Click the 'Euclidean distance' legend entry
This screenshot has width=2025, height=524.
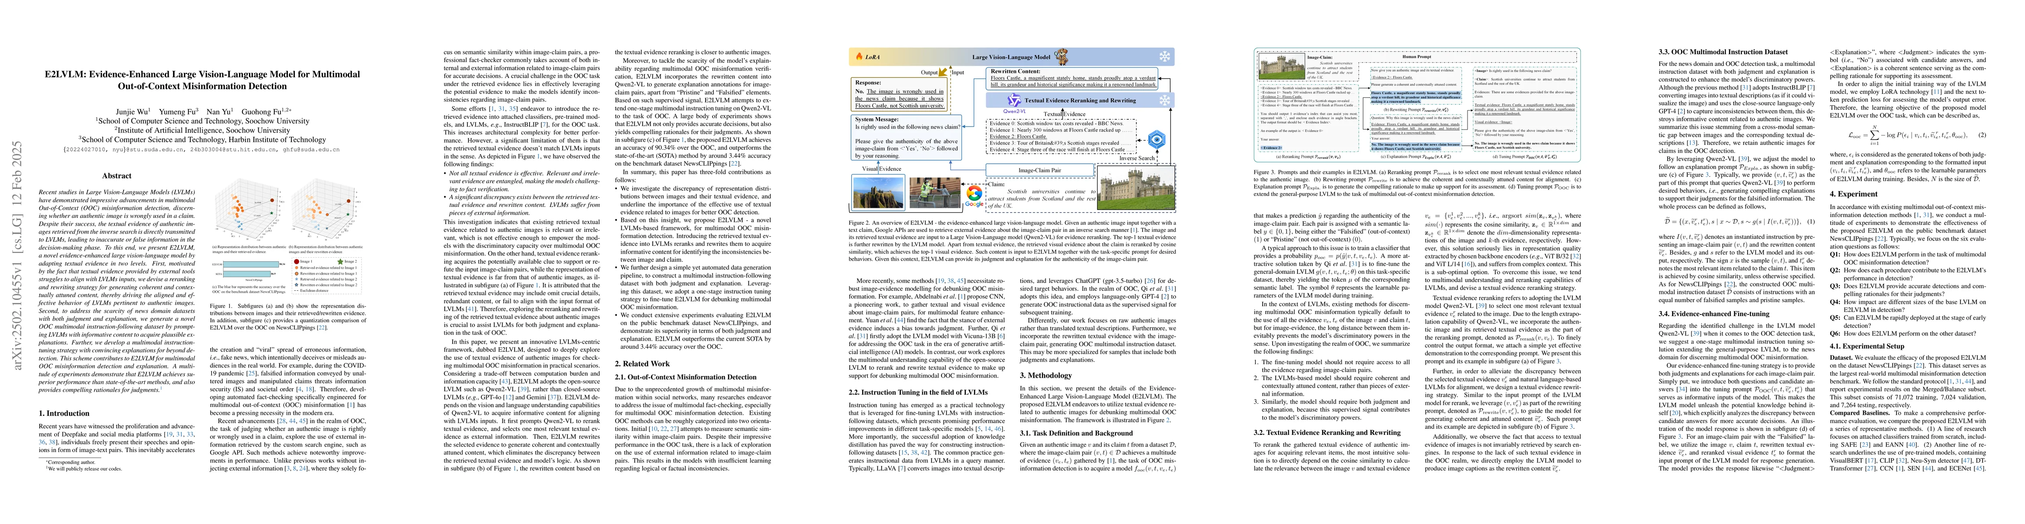pos(312,291)
